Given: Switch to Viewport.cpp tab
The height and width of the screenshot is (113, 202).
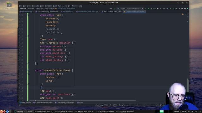Looking at the screenshot, I should point(68,12).
